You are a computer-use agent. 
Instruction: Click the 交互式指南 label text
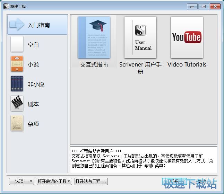pos(94,65)
